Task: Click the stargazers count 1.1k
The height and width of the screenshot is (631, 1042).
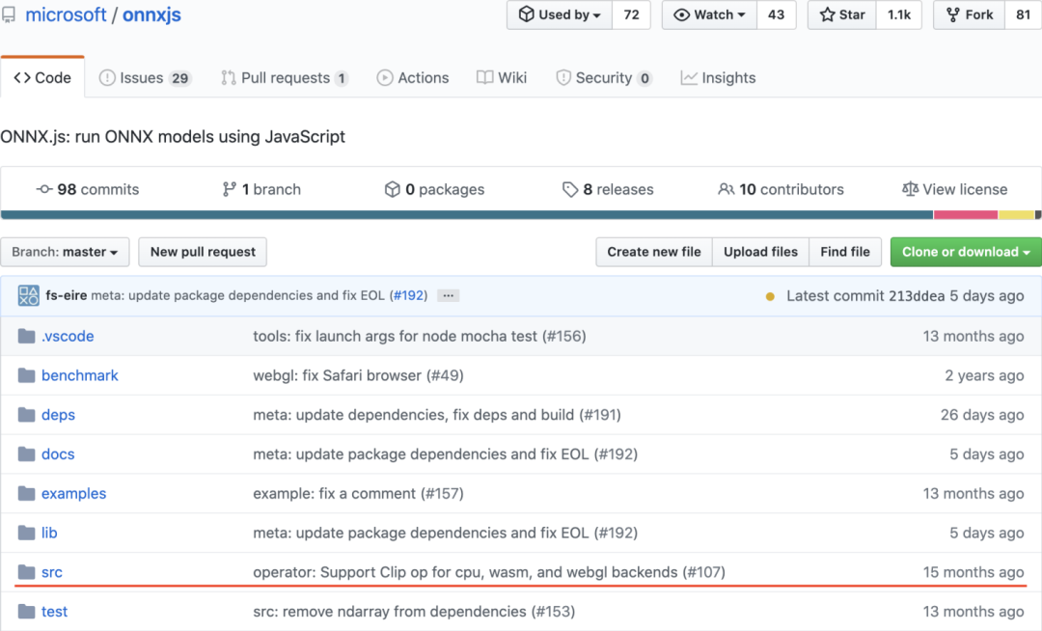Action: tap(899, 14)
